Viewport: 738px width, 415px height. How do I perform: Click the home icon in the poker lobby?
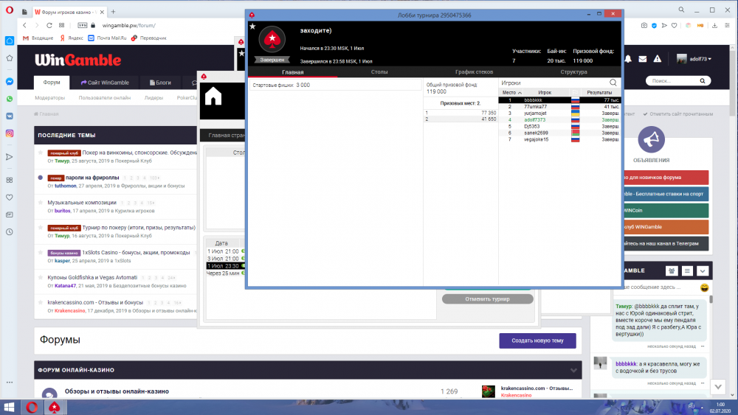click(x=213, y=97)
